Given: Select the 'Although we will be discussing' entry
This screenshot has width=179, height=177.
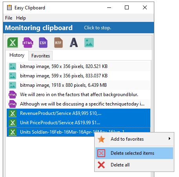Looking at the screenshot, I should 79,104.
